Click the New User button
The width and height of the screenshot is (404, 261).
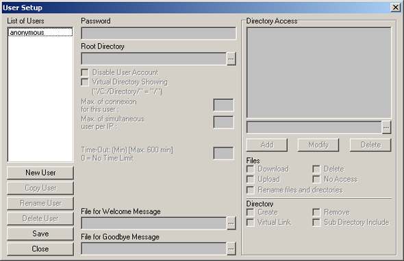click(x=40, y=173)
